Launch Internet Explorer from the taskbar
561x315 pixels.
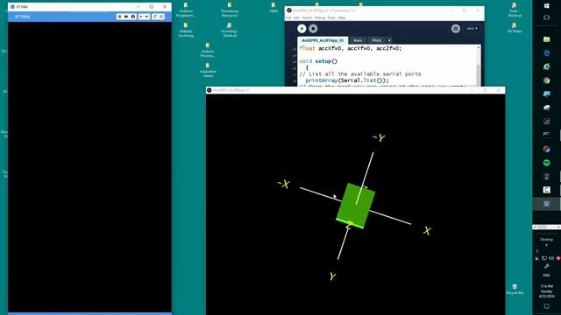pos(546,66)
